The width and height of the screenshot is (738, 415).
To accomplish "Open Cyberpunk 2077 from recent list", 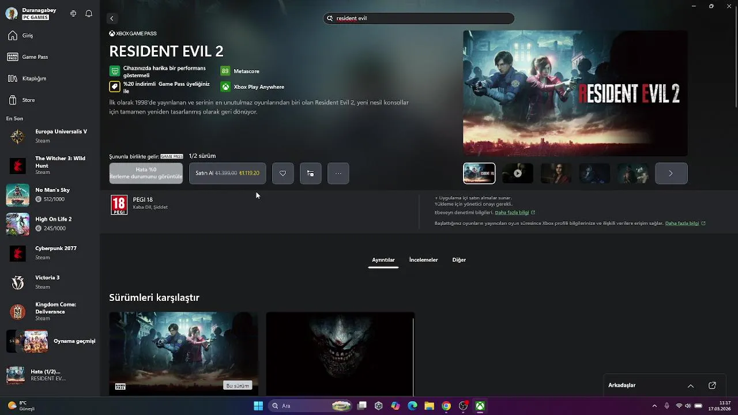I will coord(50,253).
